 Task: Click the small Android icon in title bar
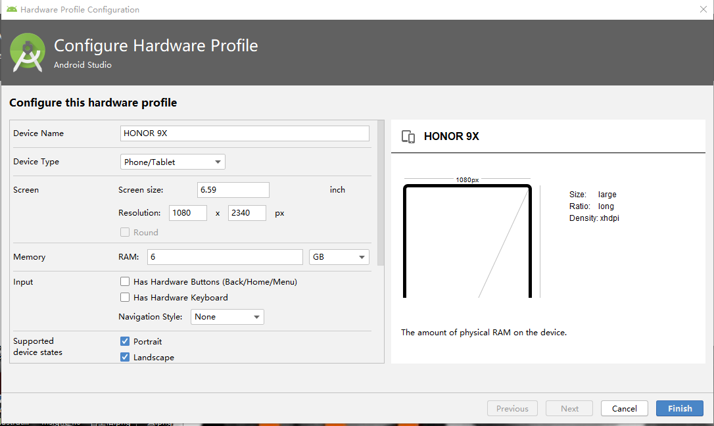tap(11, 9)
